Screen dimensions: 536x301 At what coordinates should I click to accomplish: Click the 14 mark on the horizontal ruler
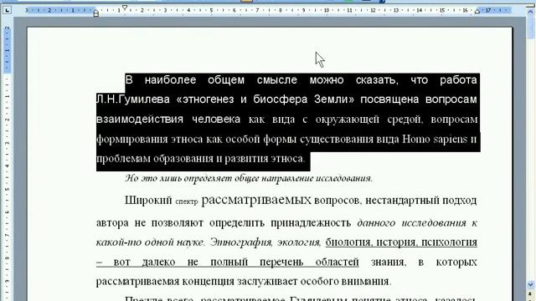point(419,11)
